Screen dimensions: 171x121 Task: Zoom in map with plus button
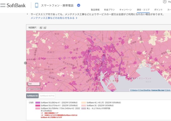[x=41, y=27]
